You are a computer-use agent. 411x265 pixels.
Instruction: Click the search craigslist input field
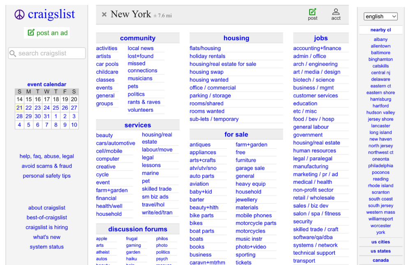click(x=47, y=53)
